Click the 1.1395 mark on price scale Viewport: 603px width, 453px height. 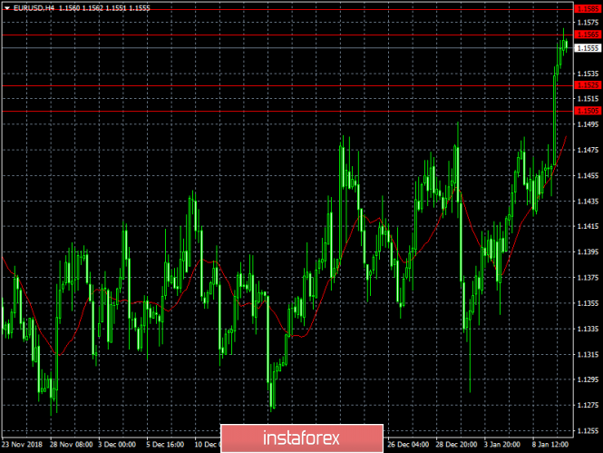click(588, 252)
